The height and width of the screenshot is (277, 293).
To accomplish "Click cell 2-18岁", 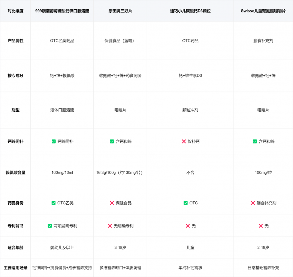I will [x=263, y=248].
